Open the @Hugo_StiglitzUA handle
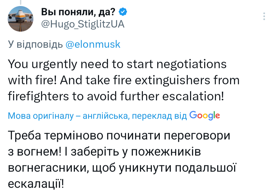The width and height of the screenshot is (277, 195). pyautogui.click(x=83, y=24)
